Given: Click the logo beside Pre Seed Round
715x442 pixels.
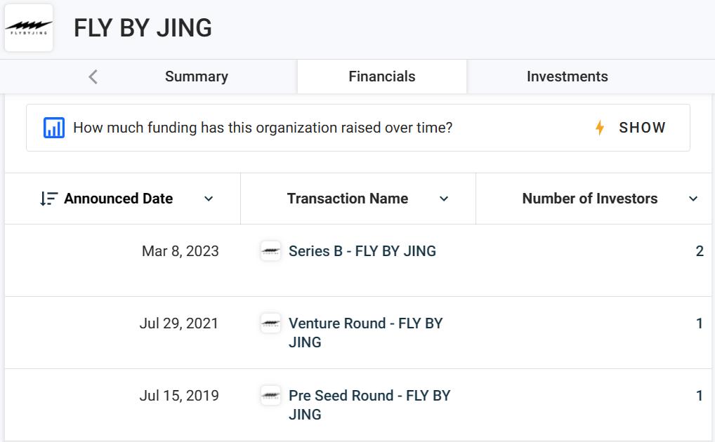Looking at the screenshot, I should pos(270,396).
